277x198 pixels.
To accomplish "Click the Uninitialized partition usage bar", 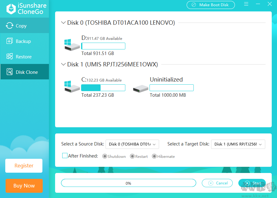I will (x=171, y=88).
